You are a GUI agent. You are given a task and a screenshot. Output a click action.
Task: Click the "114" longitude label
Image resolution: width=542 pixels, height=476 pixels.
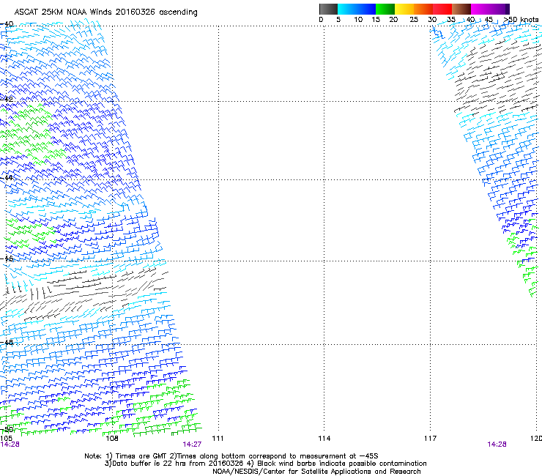pos(324,439)
